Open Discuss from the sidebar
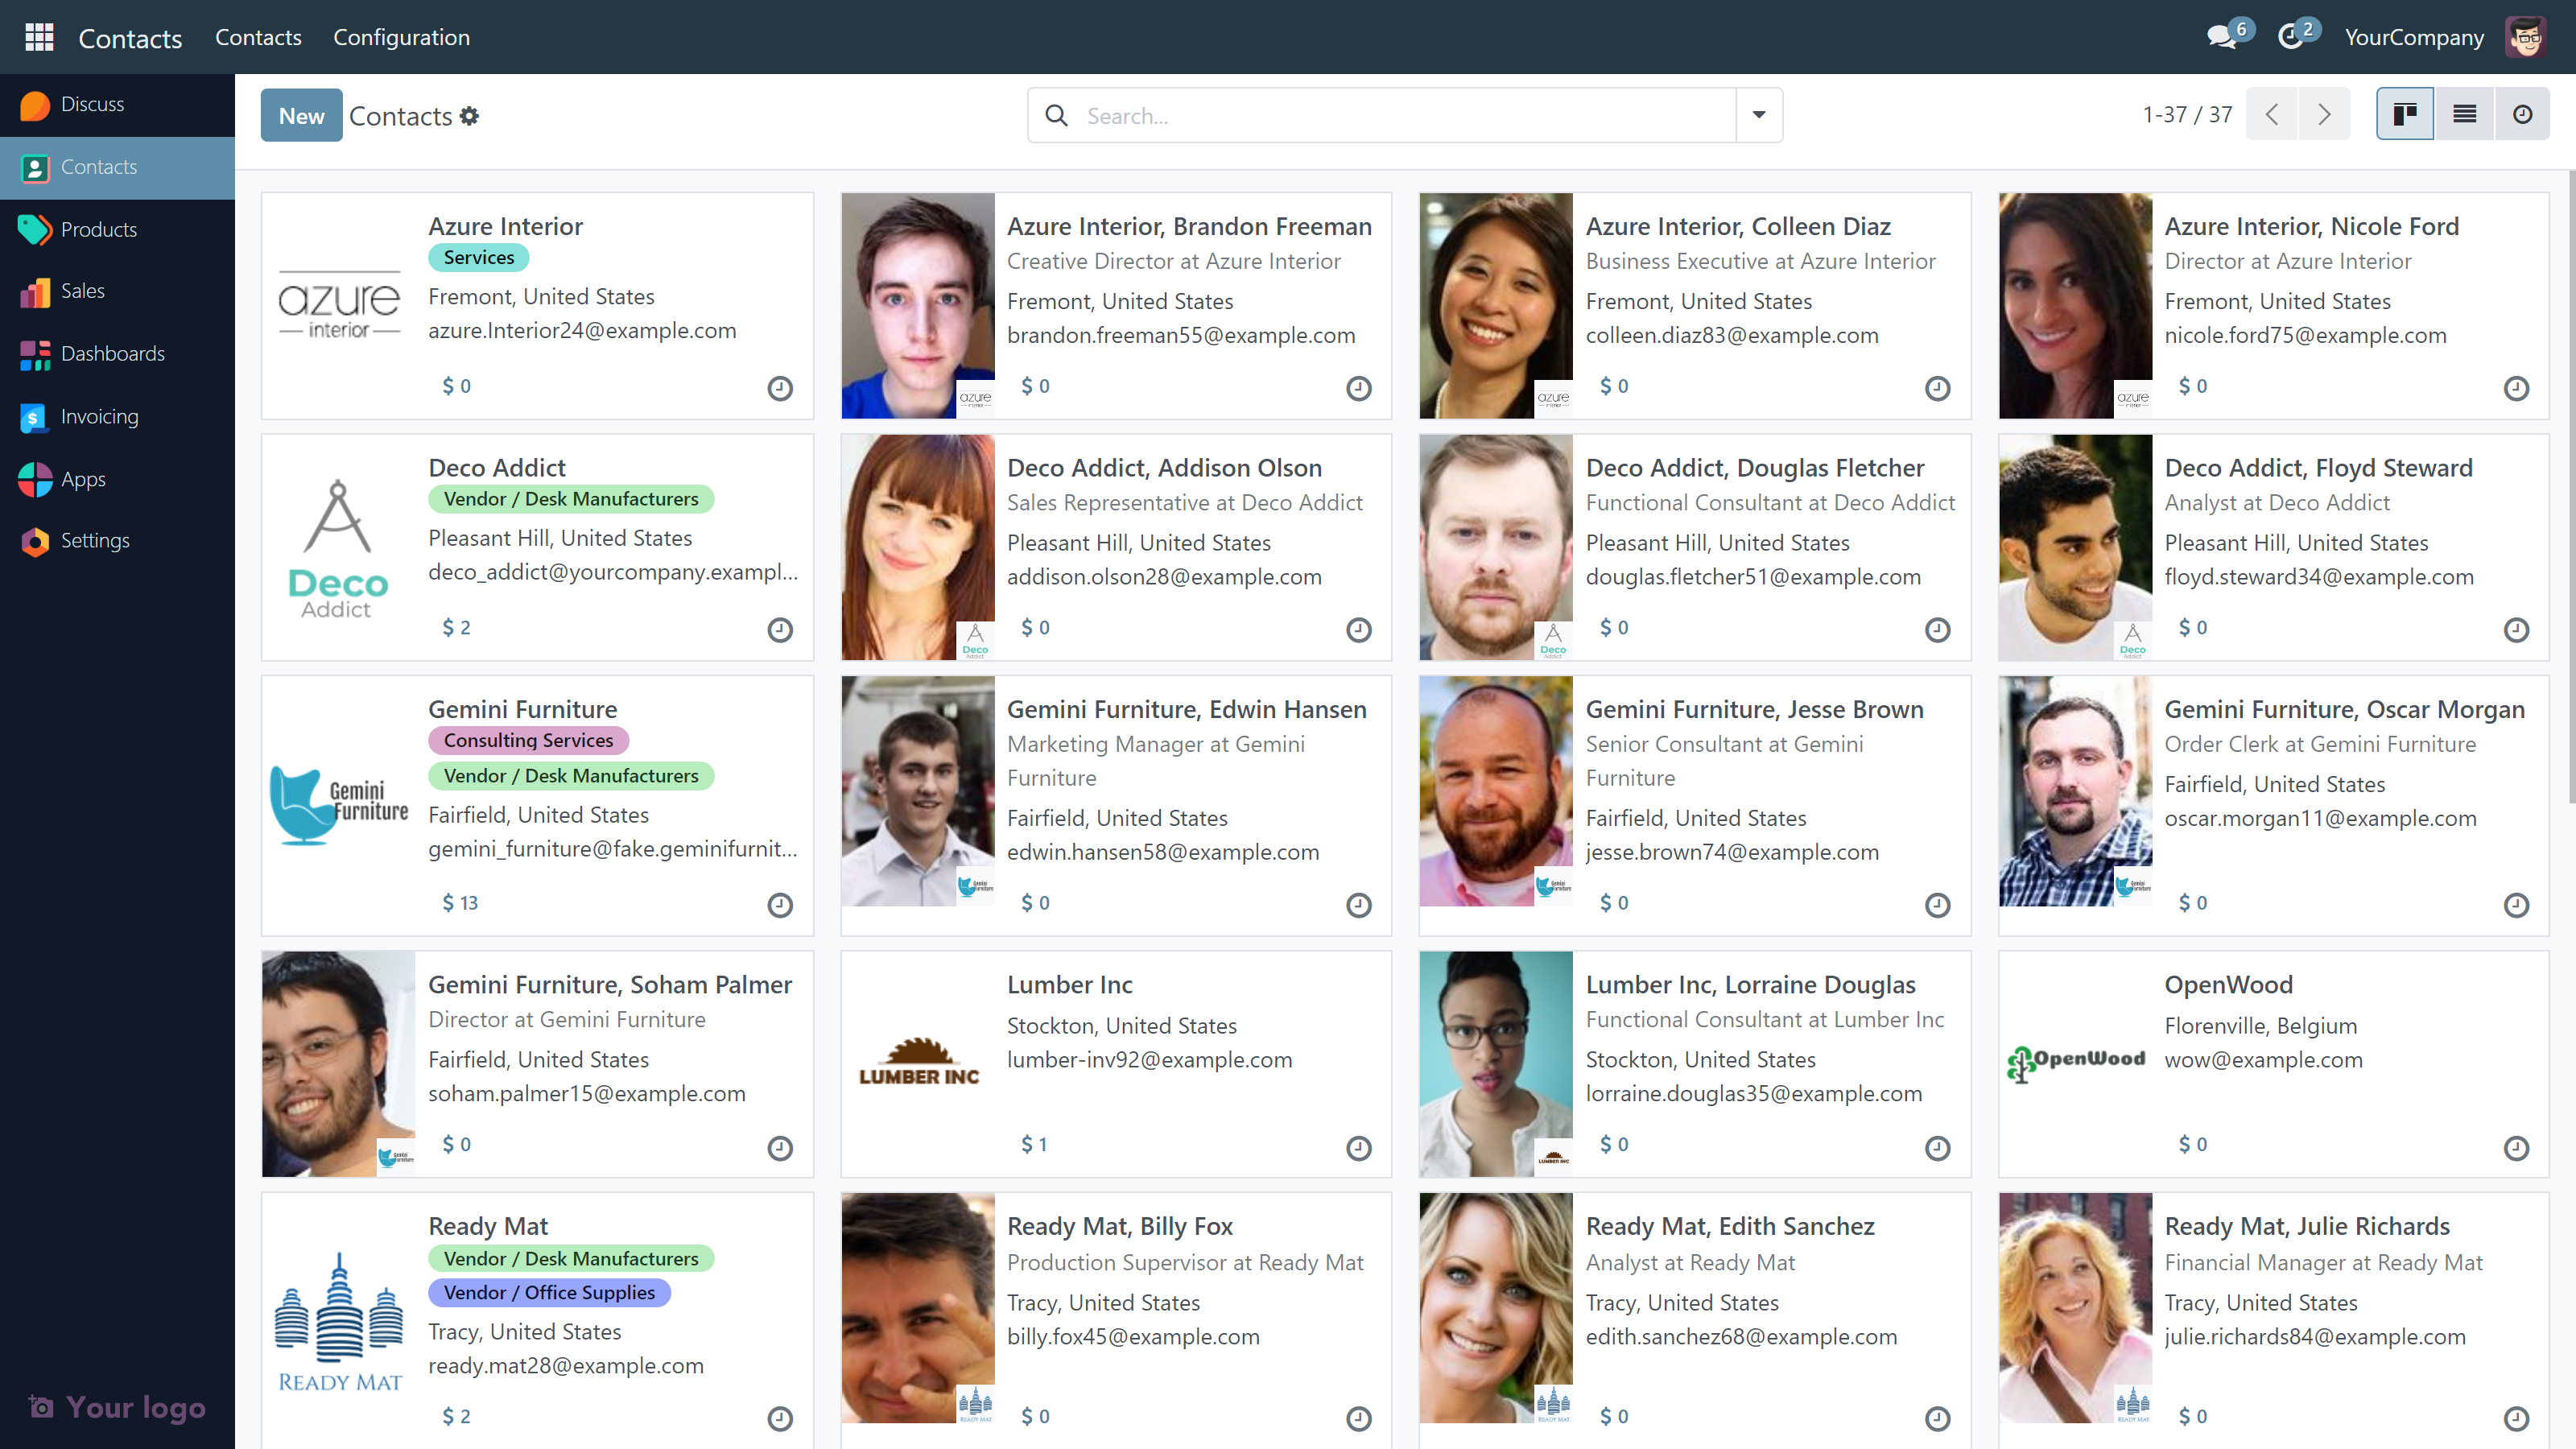 pyautogui.click(x=92, y=104)
